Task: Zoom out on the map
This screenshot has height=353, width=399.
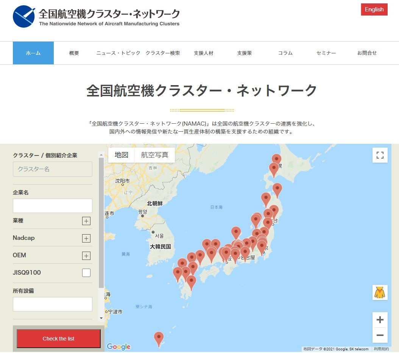Action: (380, 335)
